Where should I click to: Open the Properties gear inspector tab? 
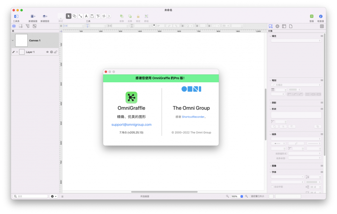click(x=277, y=26)
